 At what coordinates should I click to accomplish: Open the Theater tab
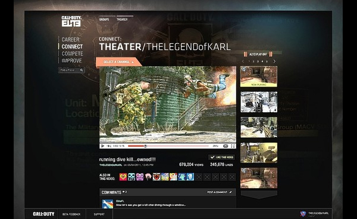(x=122, y=20)
